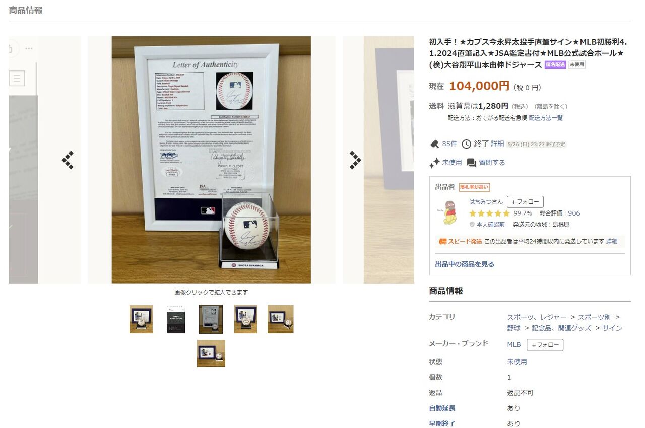This screenshot has height=428, width=645.
Task: Click main product photo to enlarge
Action: tap(211, 160)
